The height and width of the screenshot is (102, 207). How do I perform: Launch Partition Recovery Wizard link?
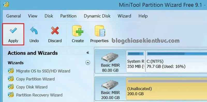(39, 95)
